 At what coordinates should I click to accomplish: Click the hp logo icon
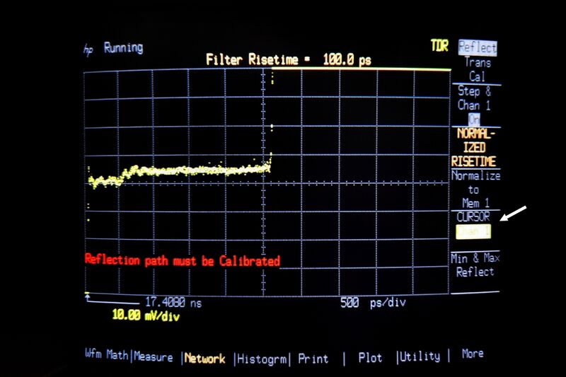tap(88, 50)
